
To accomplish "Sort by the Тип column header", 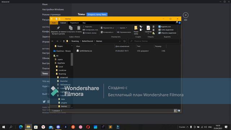I will click(145, 46).
